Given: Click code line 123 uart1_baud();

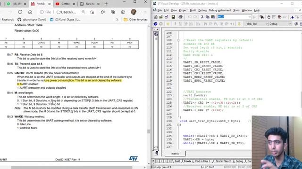Looking at the screenshot, I should coord(195,95).
